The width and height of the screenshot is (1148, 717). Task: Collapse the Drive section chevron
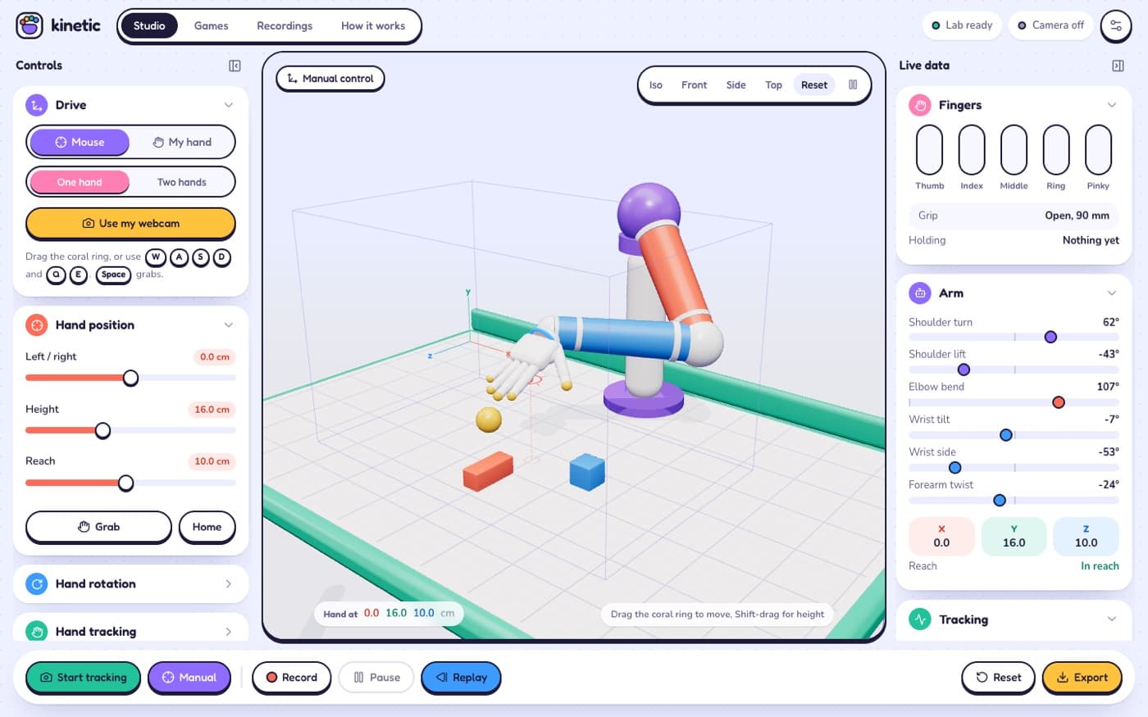pos(229,105)
